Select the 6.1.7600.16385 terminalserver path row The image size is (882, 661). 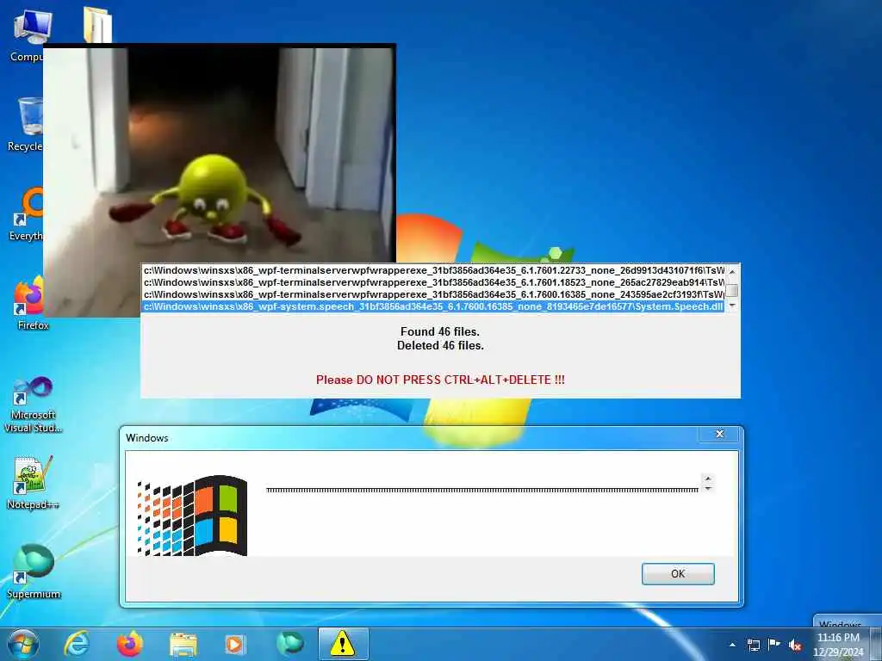click(x=433, y=294)
